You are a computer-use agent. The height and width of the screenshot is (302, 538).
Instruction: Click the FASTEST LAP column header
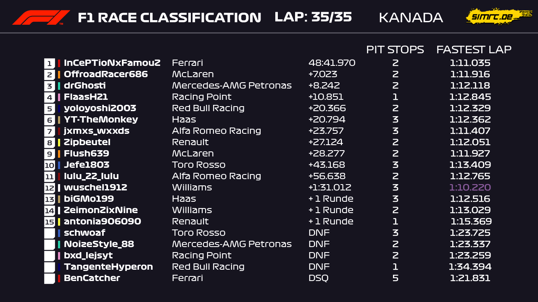coord(474,49)
